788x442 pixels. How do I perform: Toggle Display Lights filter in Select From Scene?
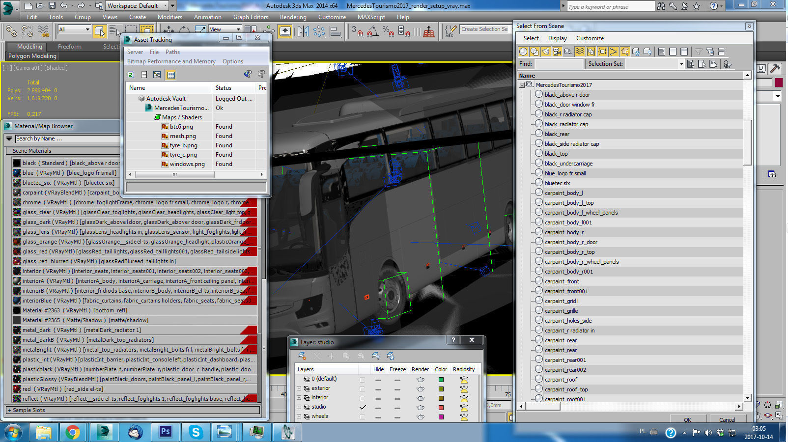coord(546,52)
